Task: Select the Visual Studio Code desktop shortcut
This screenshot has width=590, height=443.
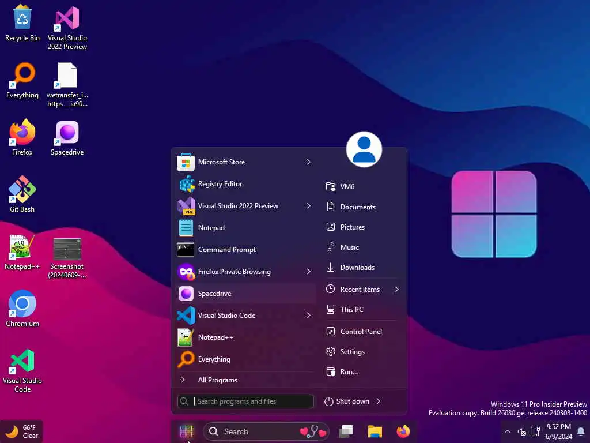Action: coord(22,371)
